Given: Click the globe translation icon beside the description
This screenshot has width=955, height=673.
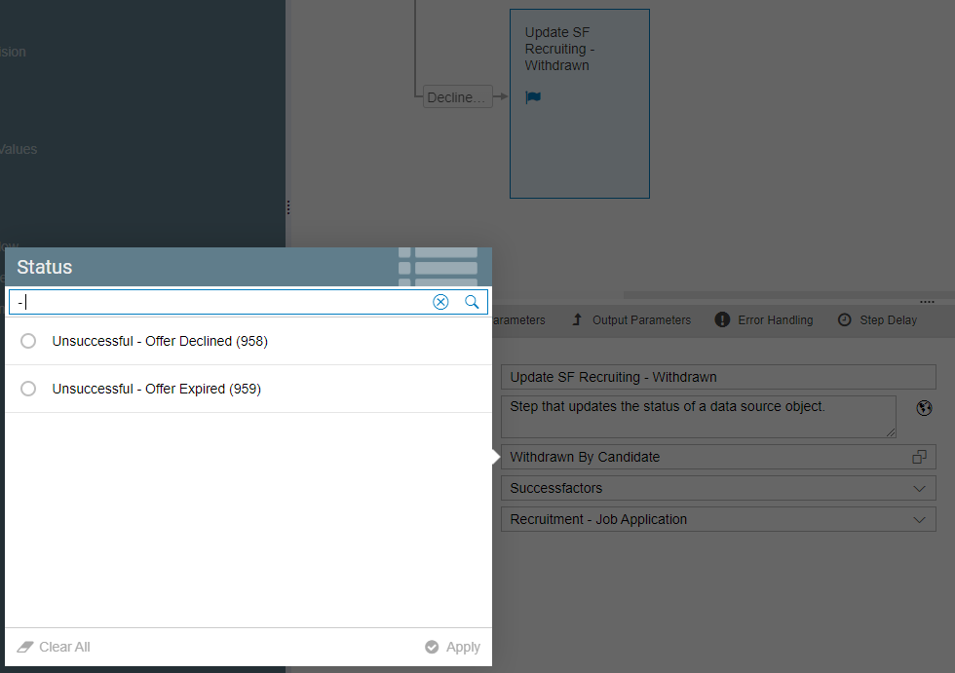Looking at the screenshot, I should coord(924,408).
